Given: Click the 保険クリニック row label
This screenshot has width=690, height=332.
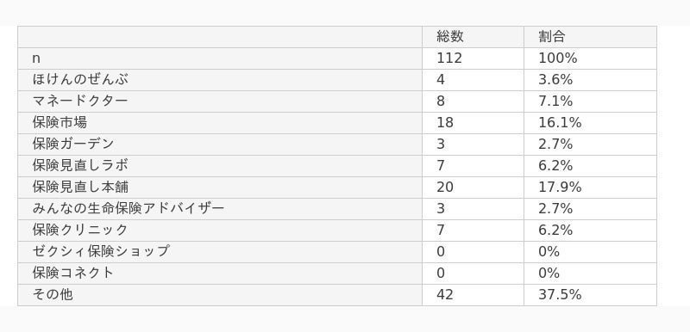Looking at the screenshot, I should pyautogui.click(x=80, y=230).
